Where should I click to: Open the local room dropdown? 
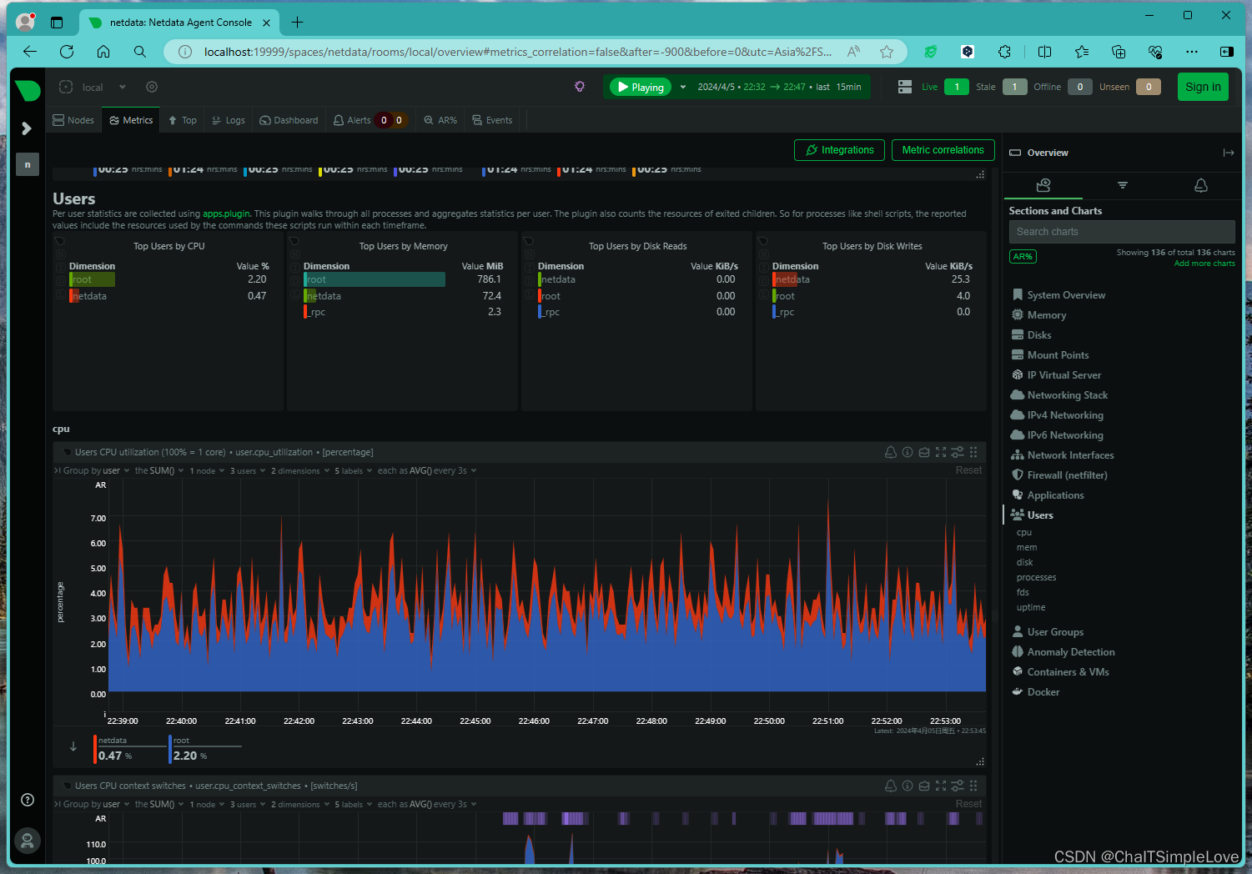coord(123,87)
